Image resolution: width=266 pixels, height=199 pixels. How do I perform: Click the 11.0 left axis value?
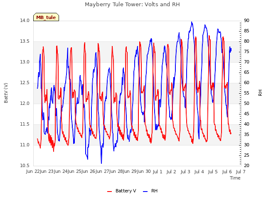(25, 145)
